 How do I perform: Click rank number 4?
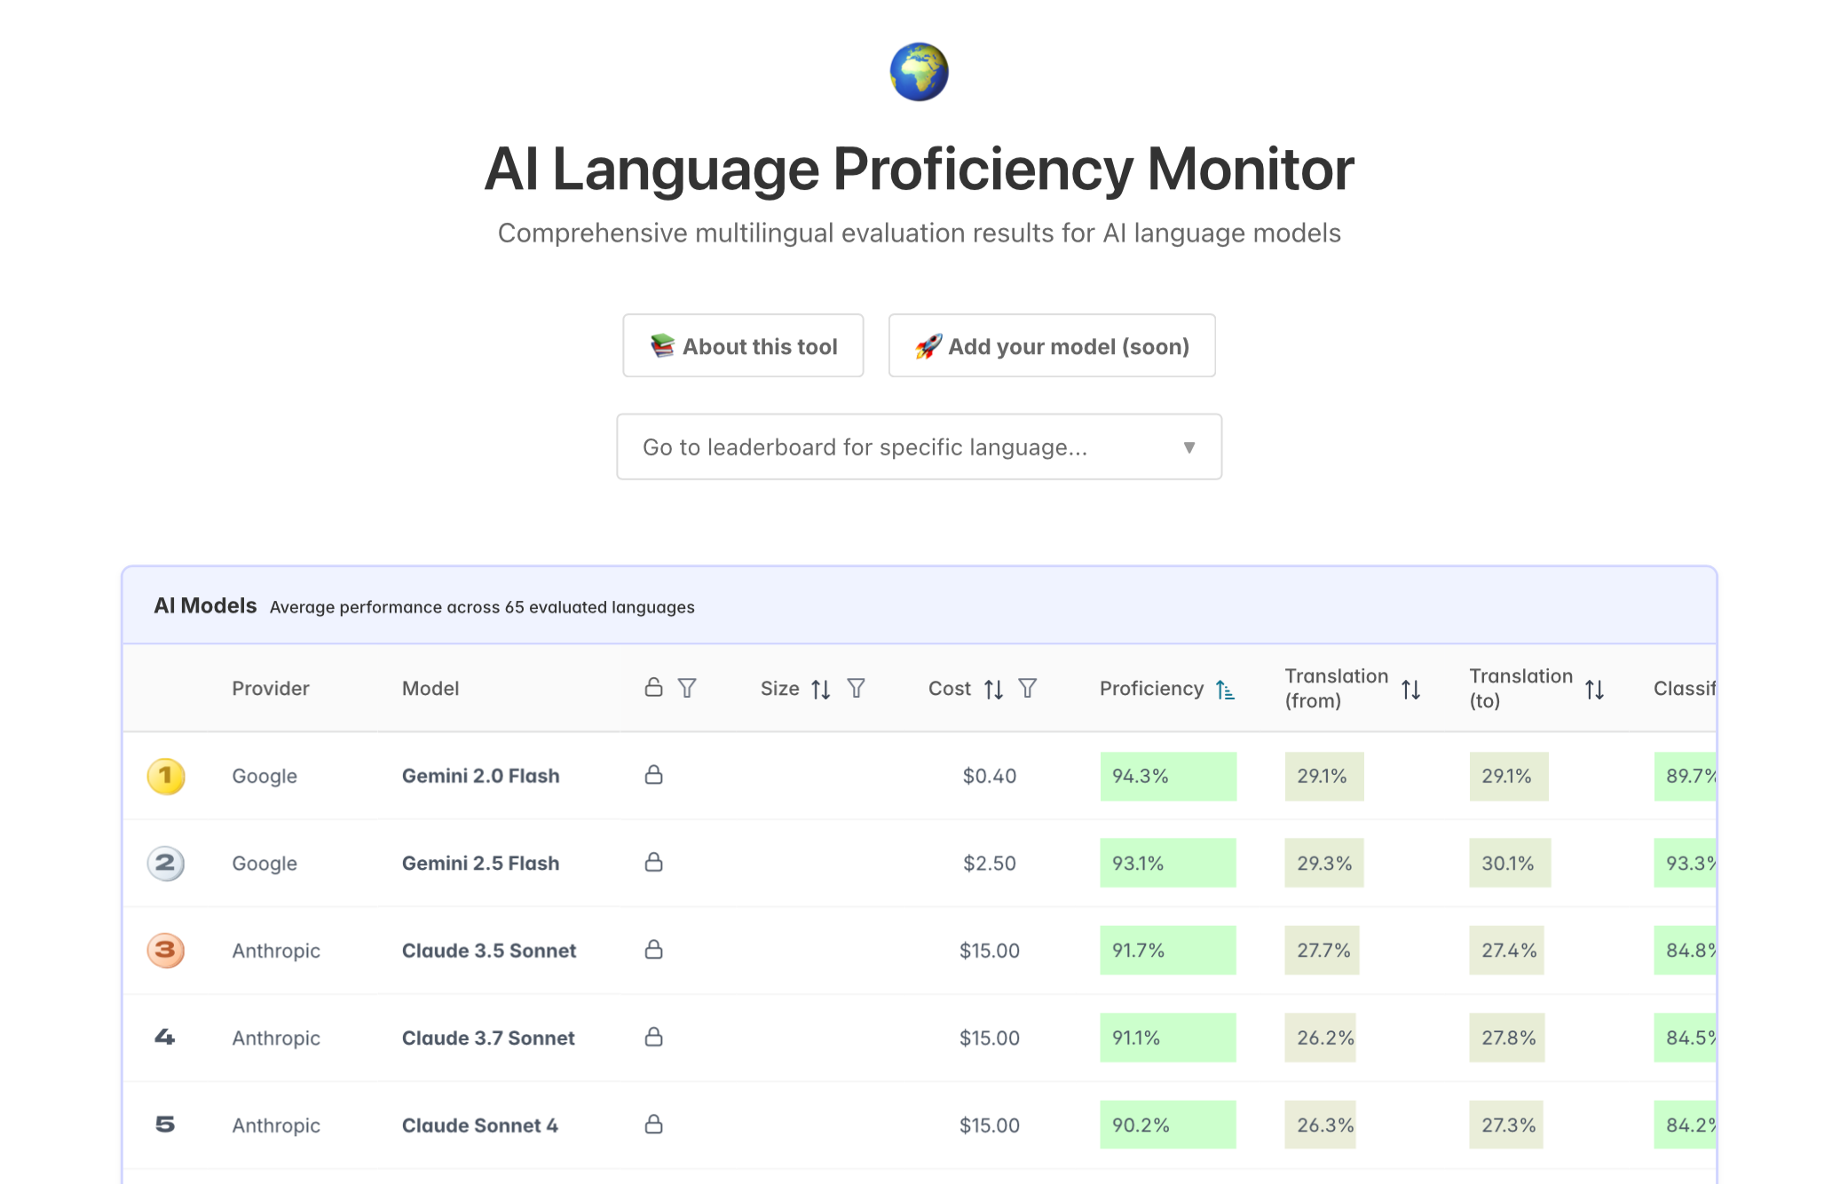[165, 1037]
